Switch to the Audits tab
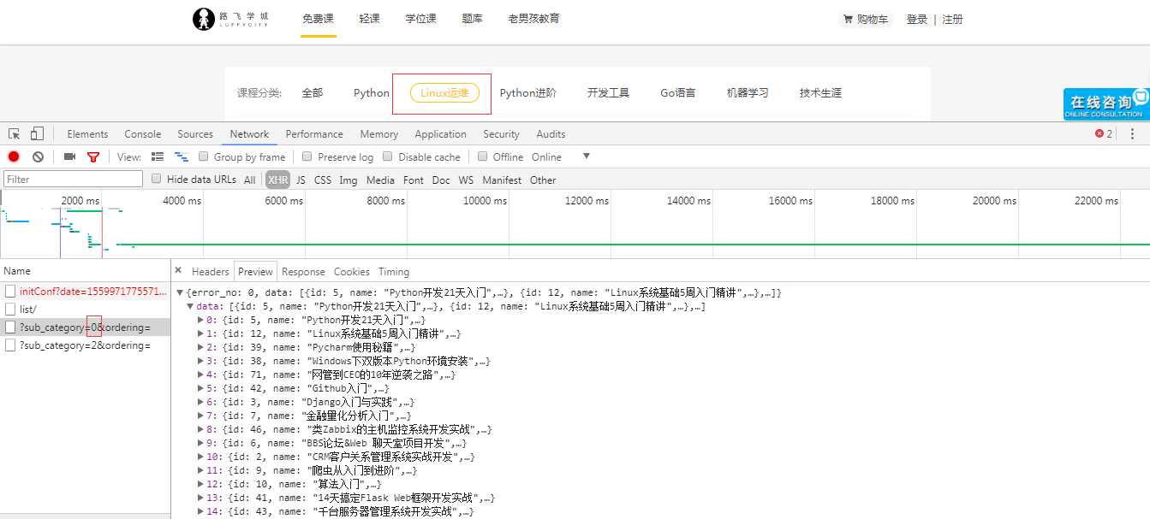 tap(551, 134)
